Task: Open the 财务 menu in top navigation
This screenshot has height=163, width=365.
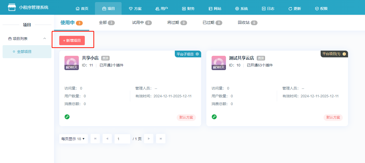Action: [188, 9]
